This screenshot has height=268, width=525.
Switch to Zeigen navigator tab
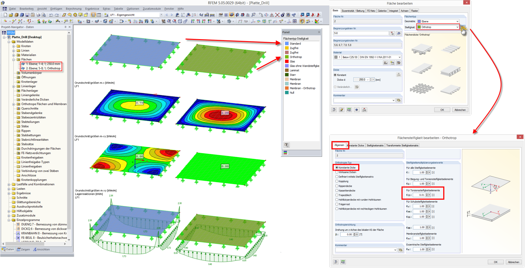click(x=23, y=249)
